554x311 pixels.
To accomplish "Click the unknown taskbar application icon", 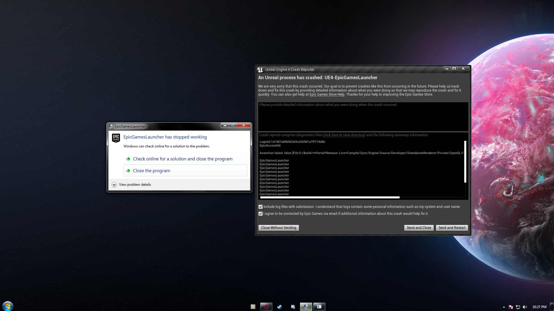I will 319,306.
